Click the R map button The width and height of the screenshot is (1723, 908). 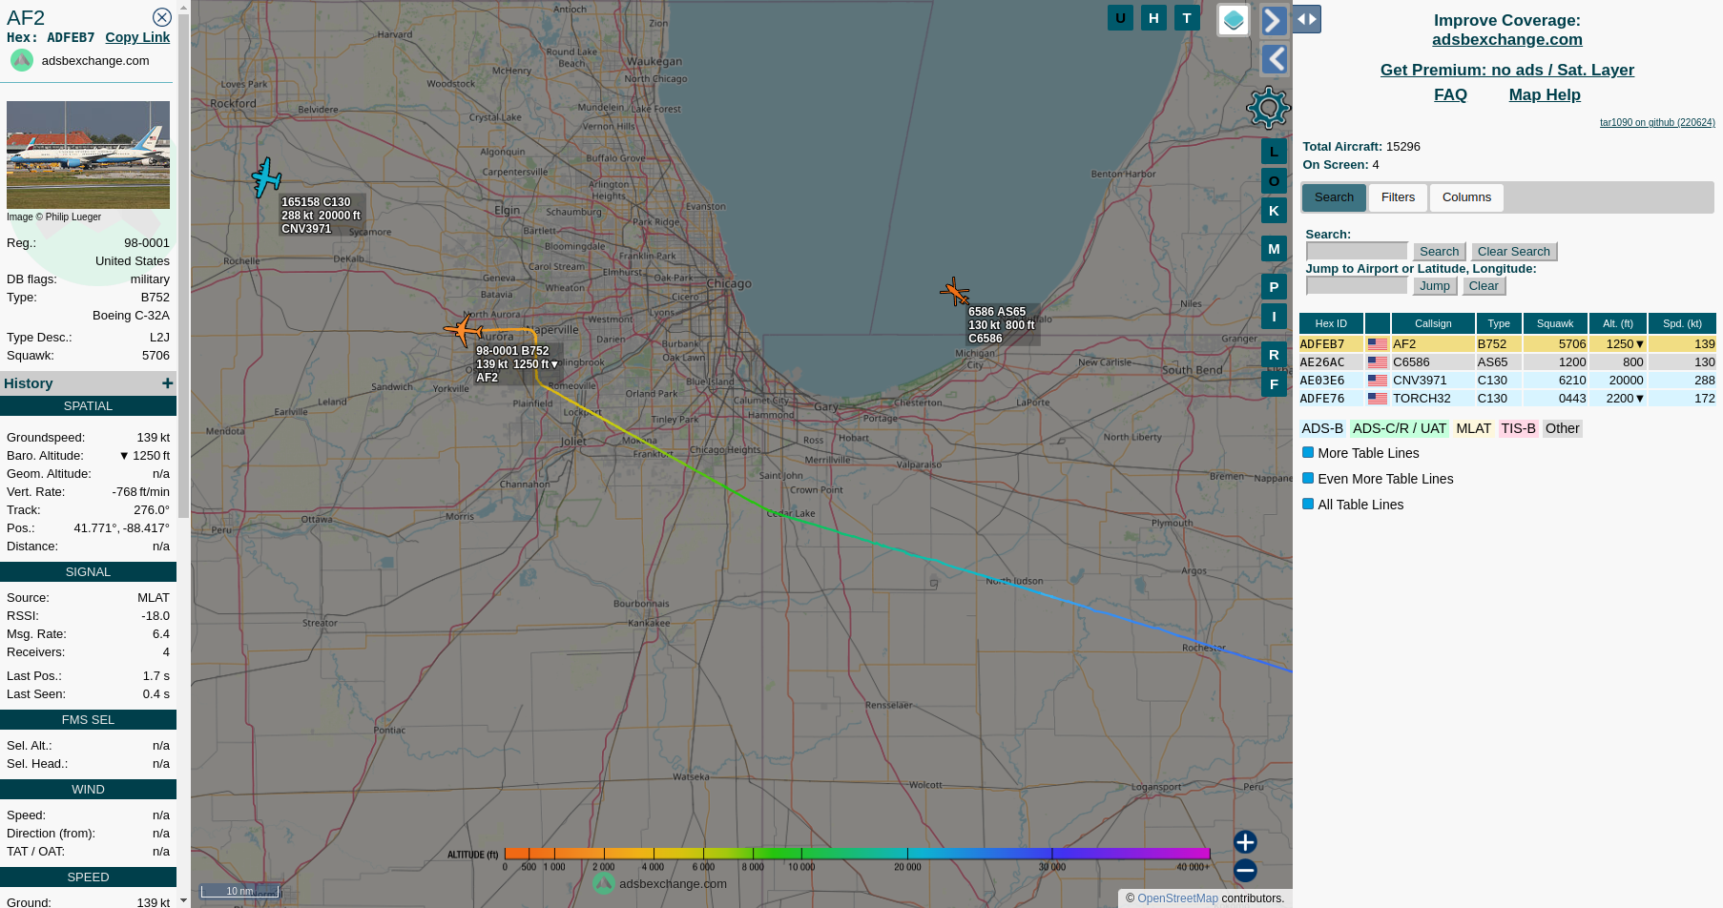pyautogui.click(x=1274, y=354)
